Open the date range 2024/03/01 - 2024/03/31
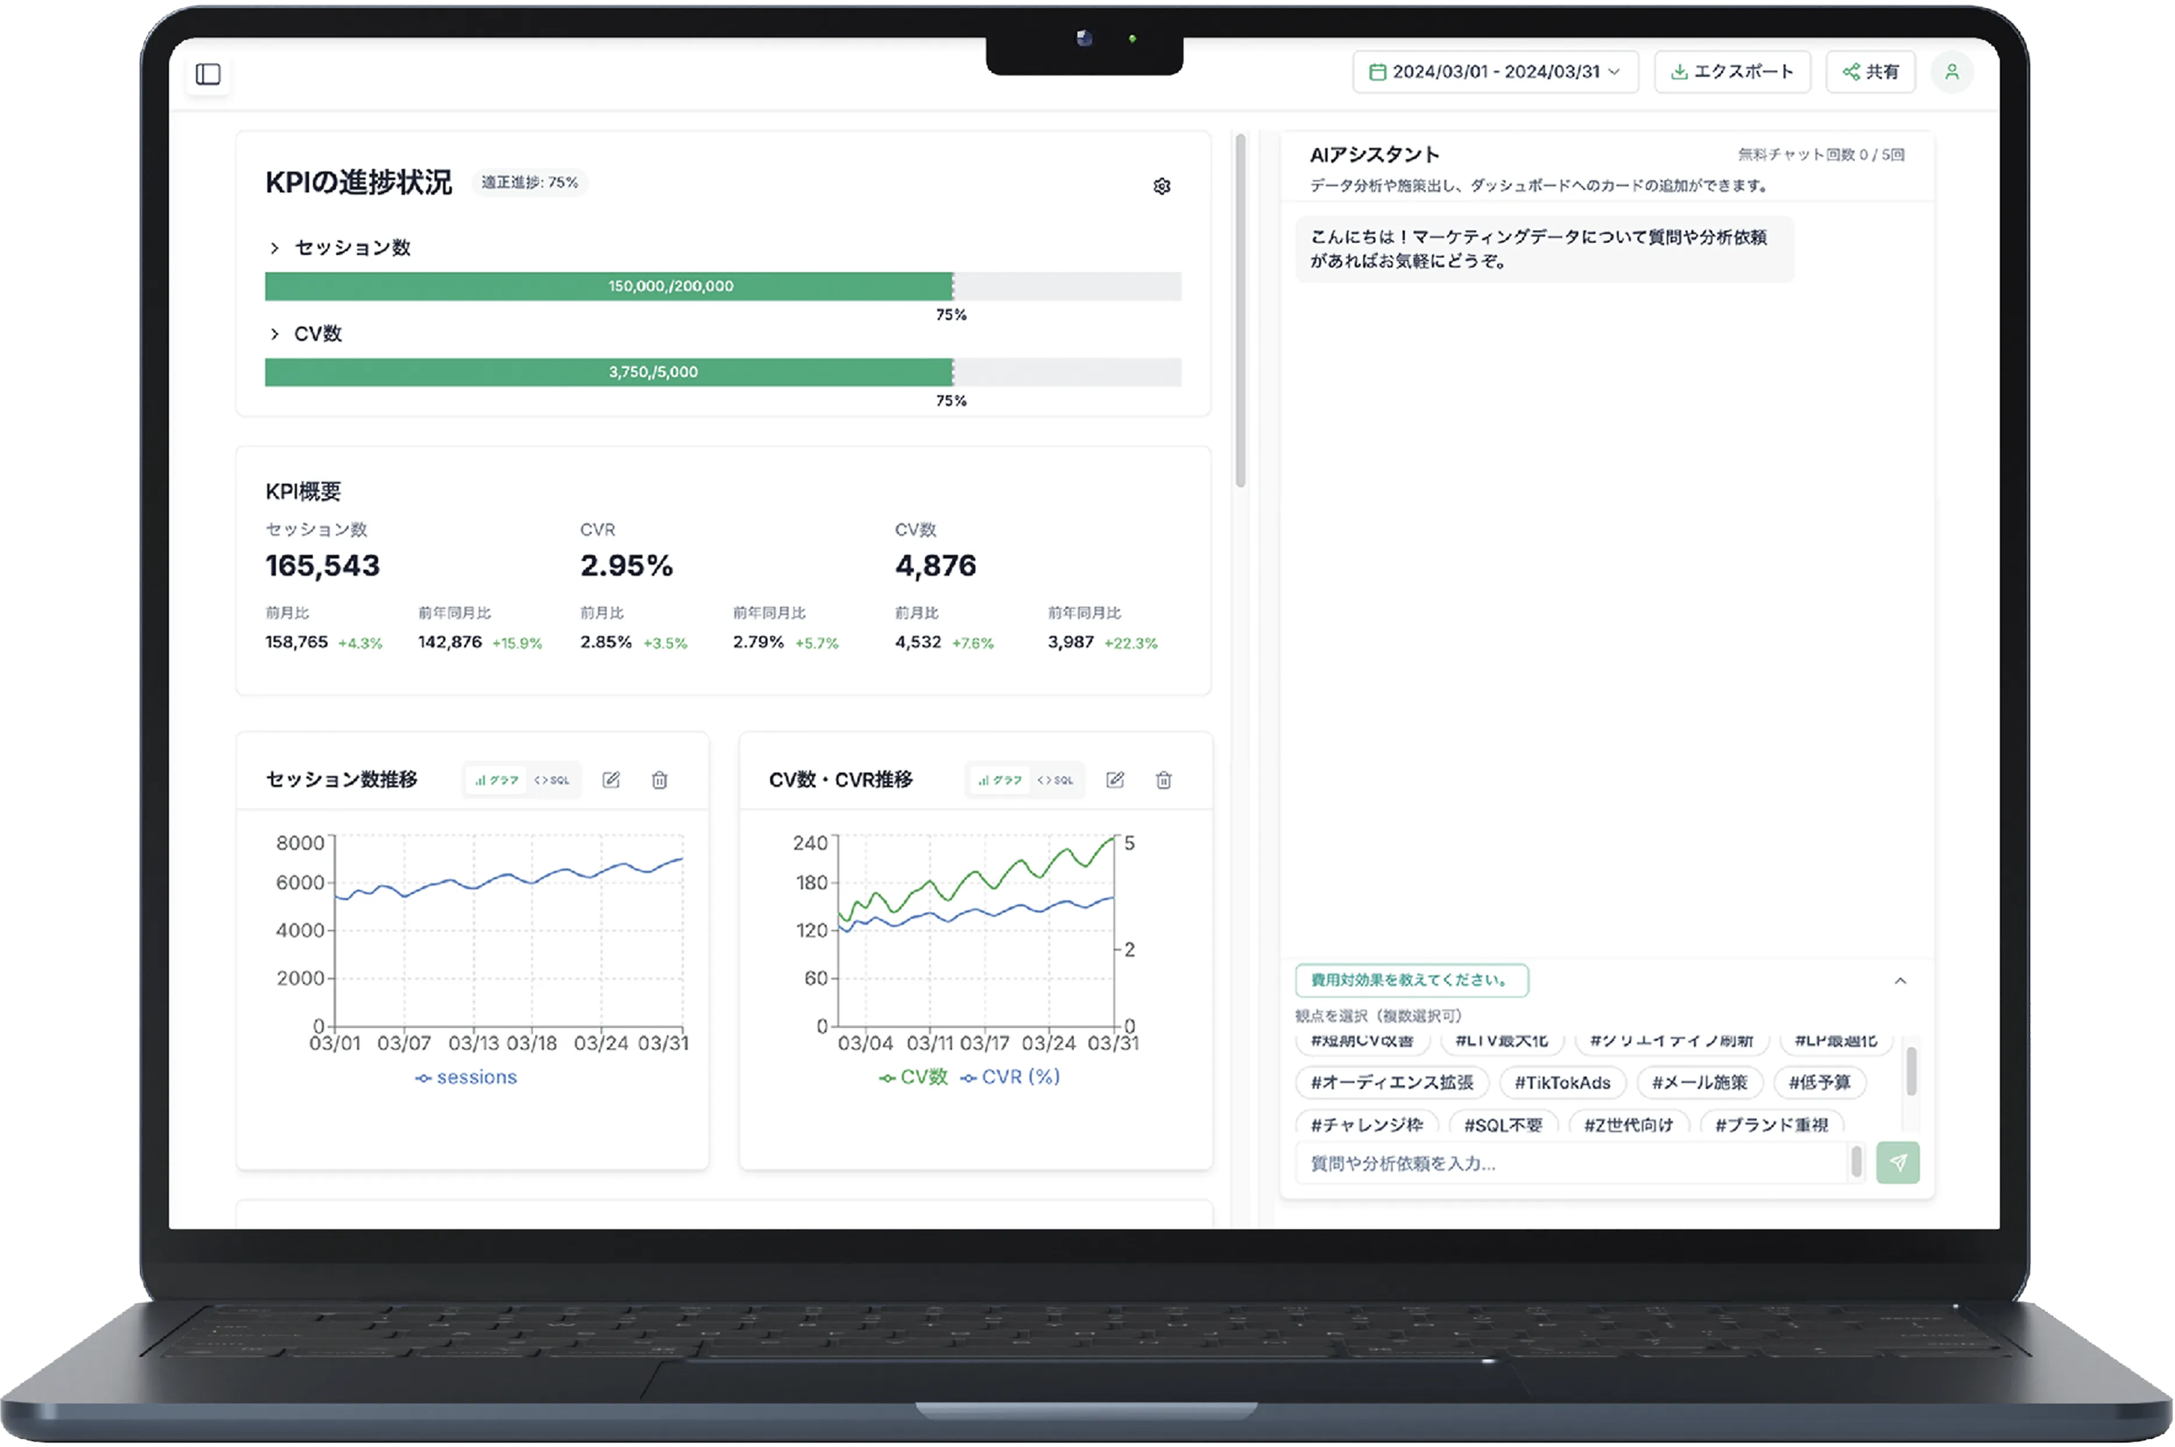Screen dimensions: 2175x1447 [1495, 72]
